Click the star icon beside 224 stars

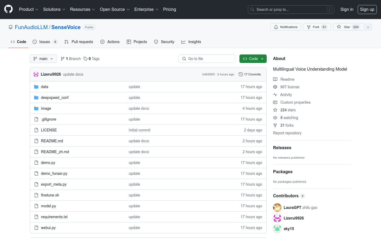click(x=275, y=110)
